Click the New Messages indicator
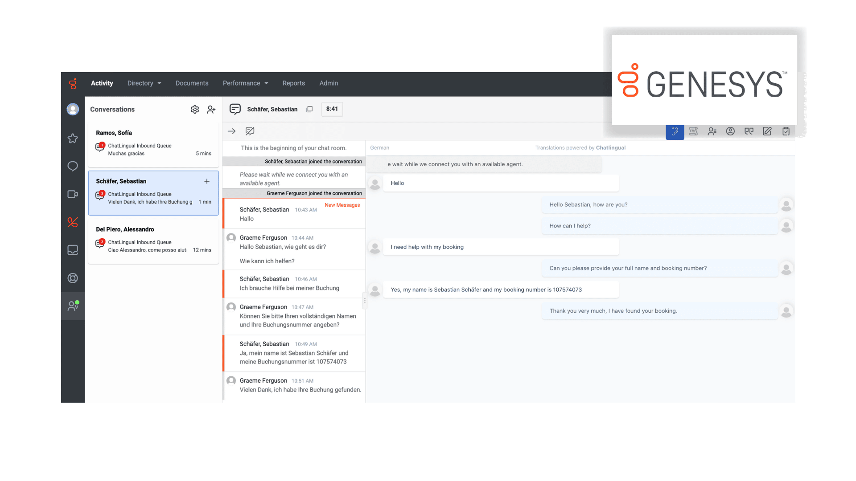856x481 pixels. 342,205
